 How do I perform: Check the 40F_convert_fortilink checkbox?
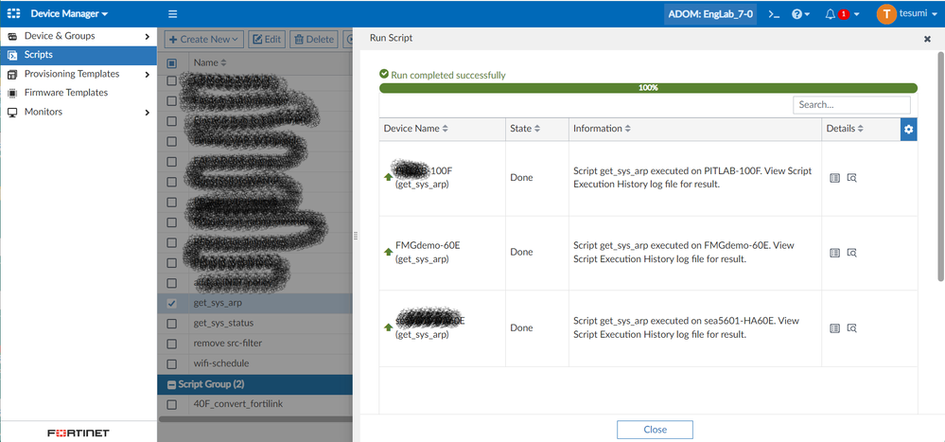(172, 404)
